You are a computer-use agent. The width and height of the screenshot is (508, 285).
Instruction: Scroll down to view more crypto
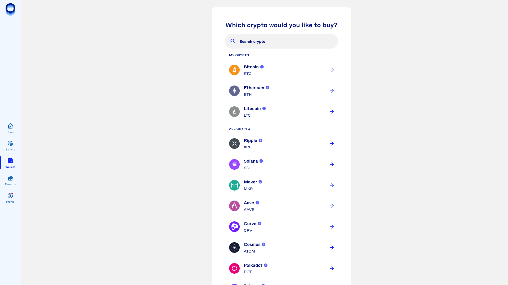[281, 174]
